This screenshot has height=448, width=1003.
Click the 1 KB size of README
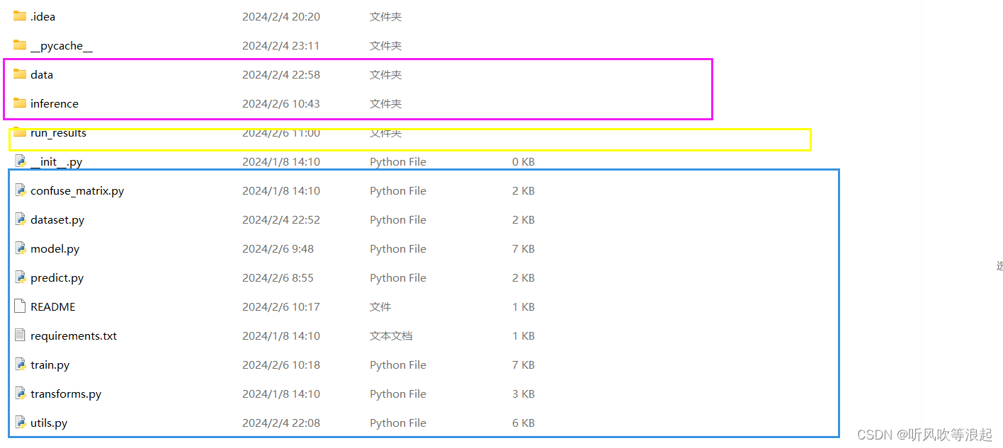(523, 307)
